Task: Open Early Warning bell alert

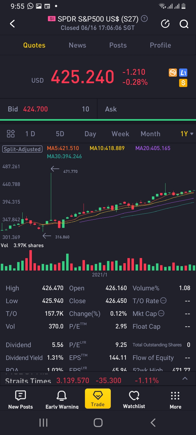Action: pyautogui.click(x=62, y=400)
